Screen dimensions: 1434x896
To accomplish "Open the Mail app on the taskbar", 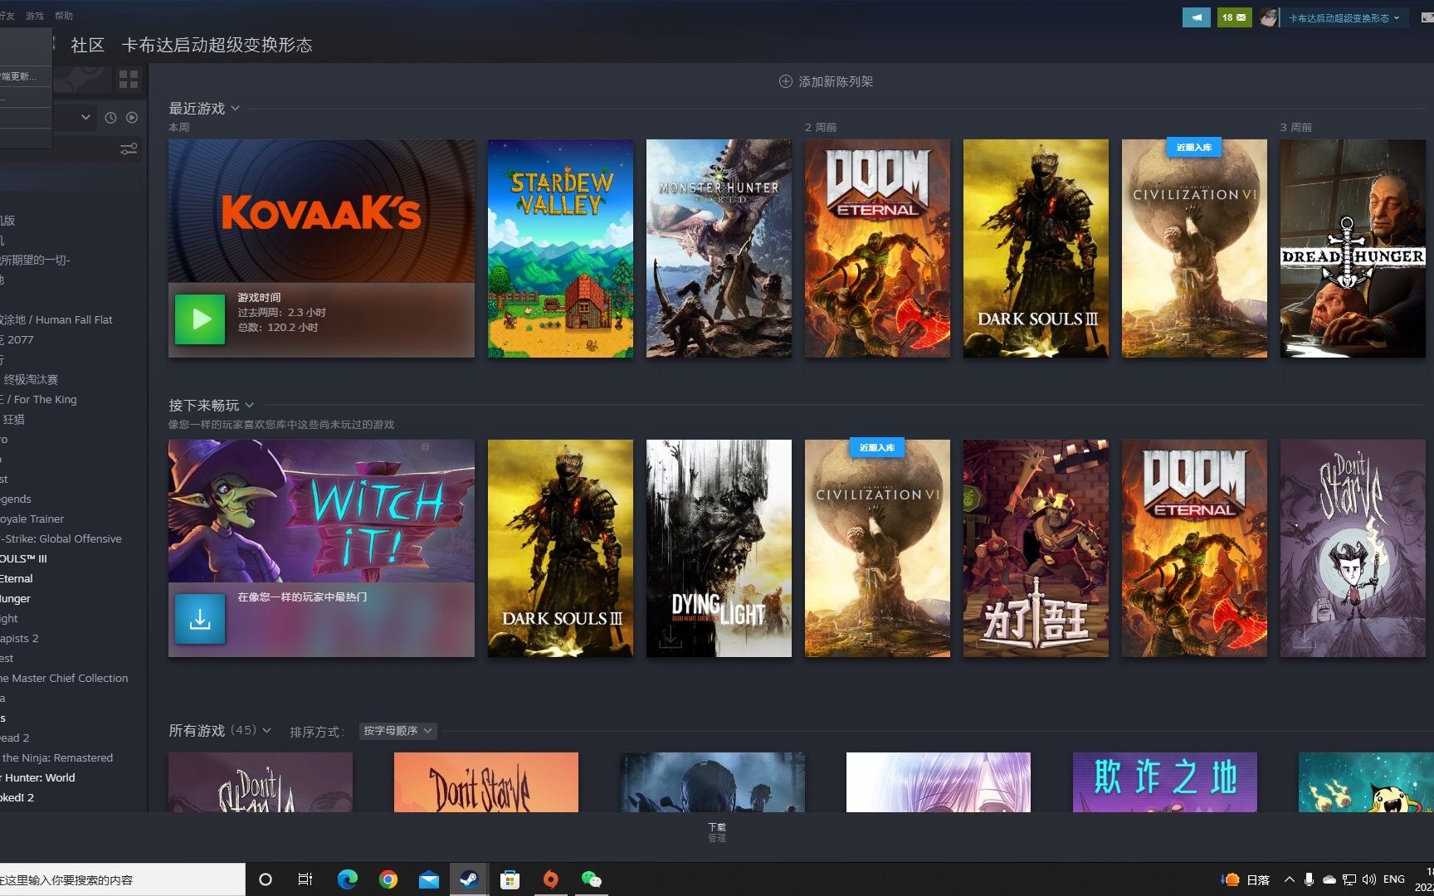I will click(x=428, y=879).
